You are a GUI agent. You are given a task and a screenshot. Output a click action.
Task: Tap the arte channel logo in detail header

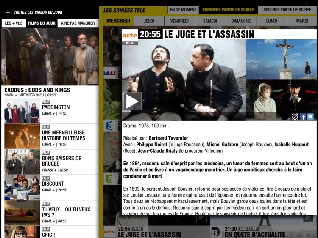point(130,36)
